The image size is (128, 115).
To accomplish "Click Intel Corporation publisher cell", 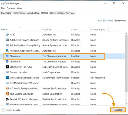I will (x=51, y=72).
